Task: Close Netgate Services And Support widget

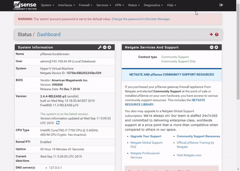Action: click(x=216, y=47)
